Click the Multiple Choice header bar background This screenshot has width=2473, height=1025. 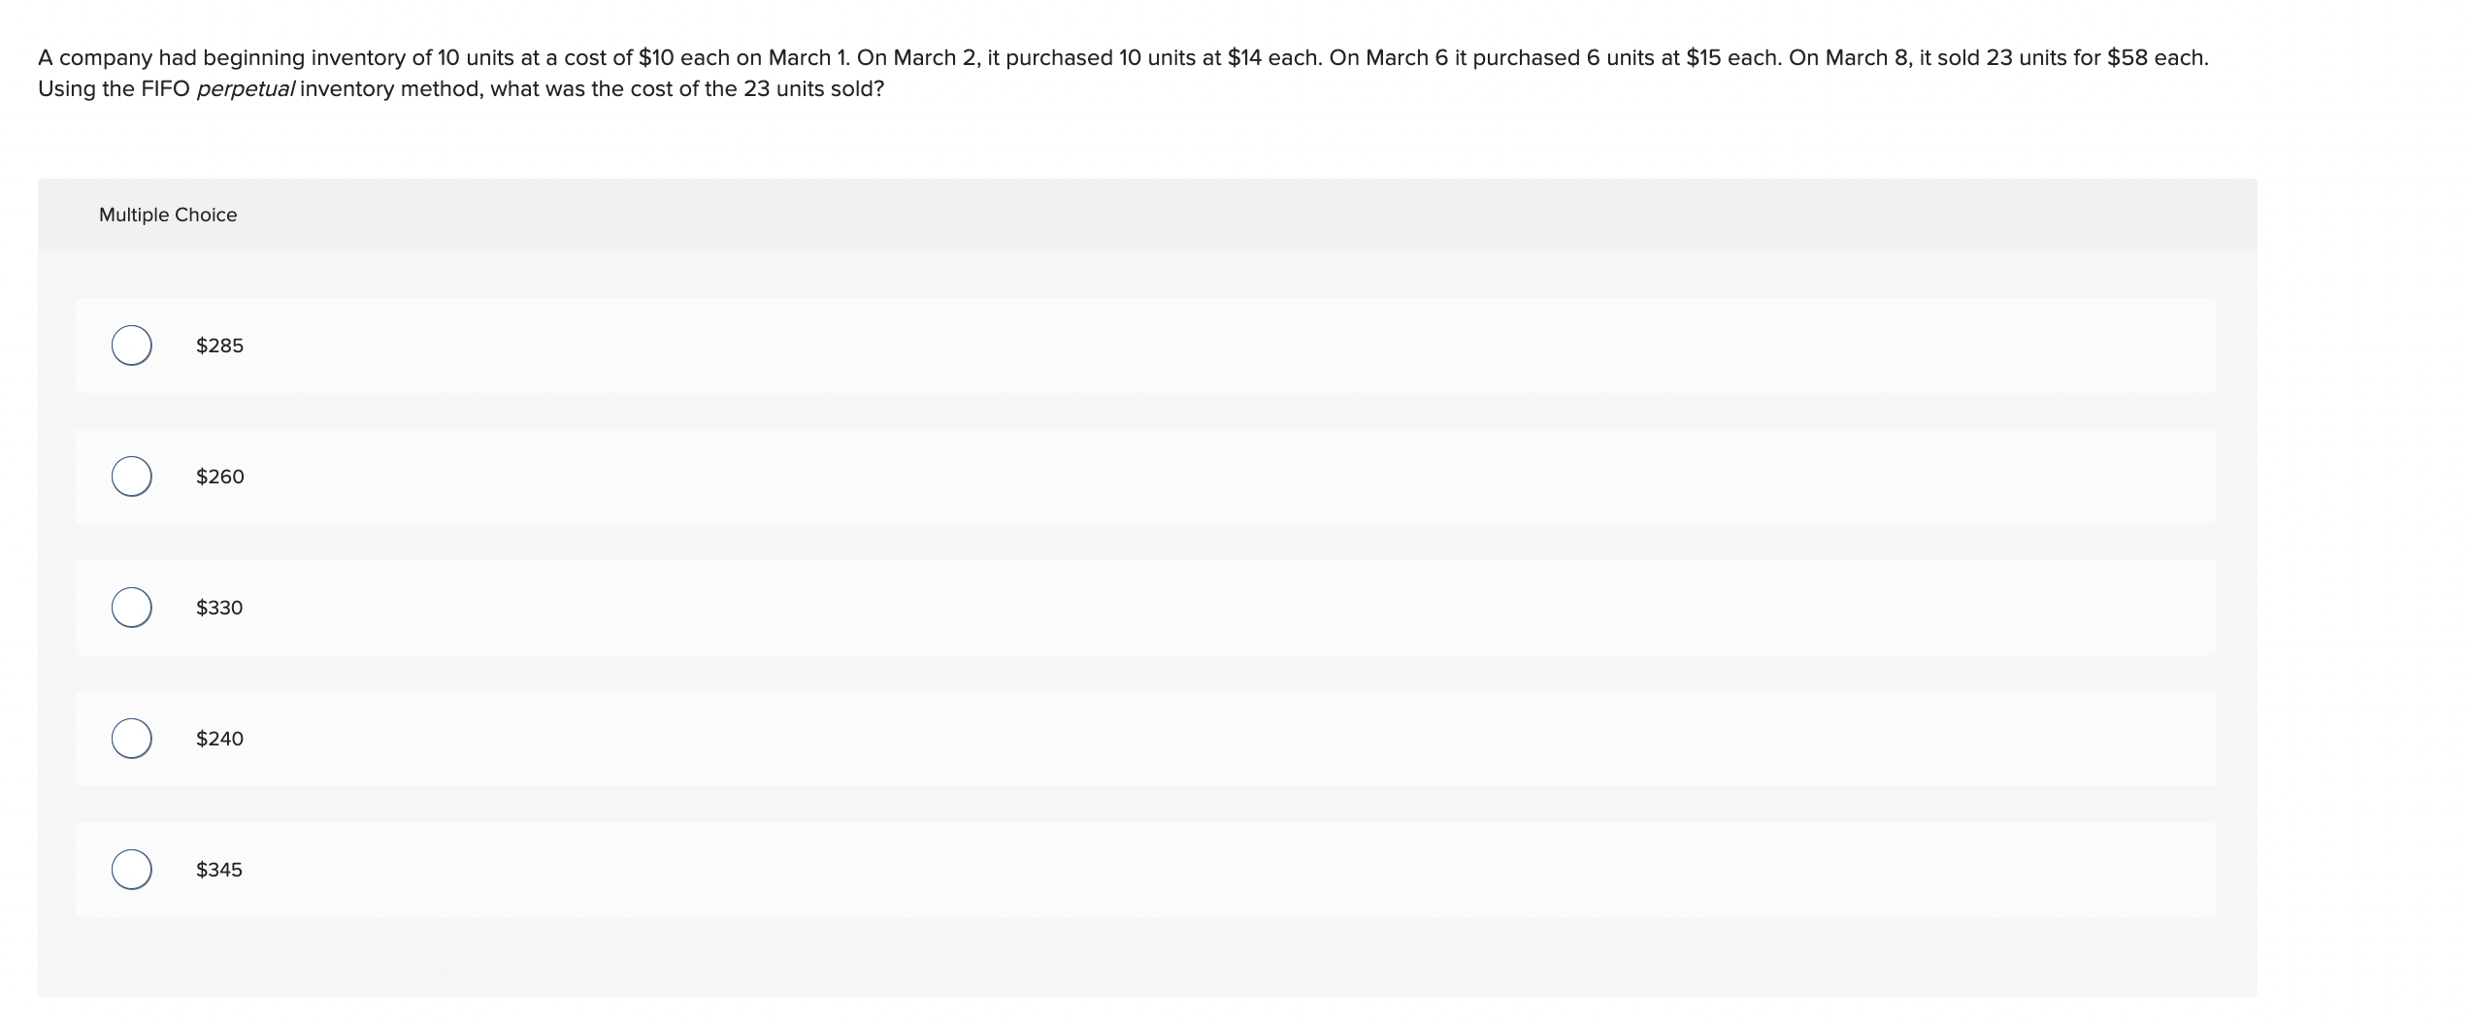(x=1147, y=215)
